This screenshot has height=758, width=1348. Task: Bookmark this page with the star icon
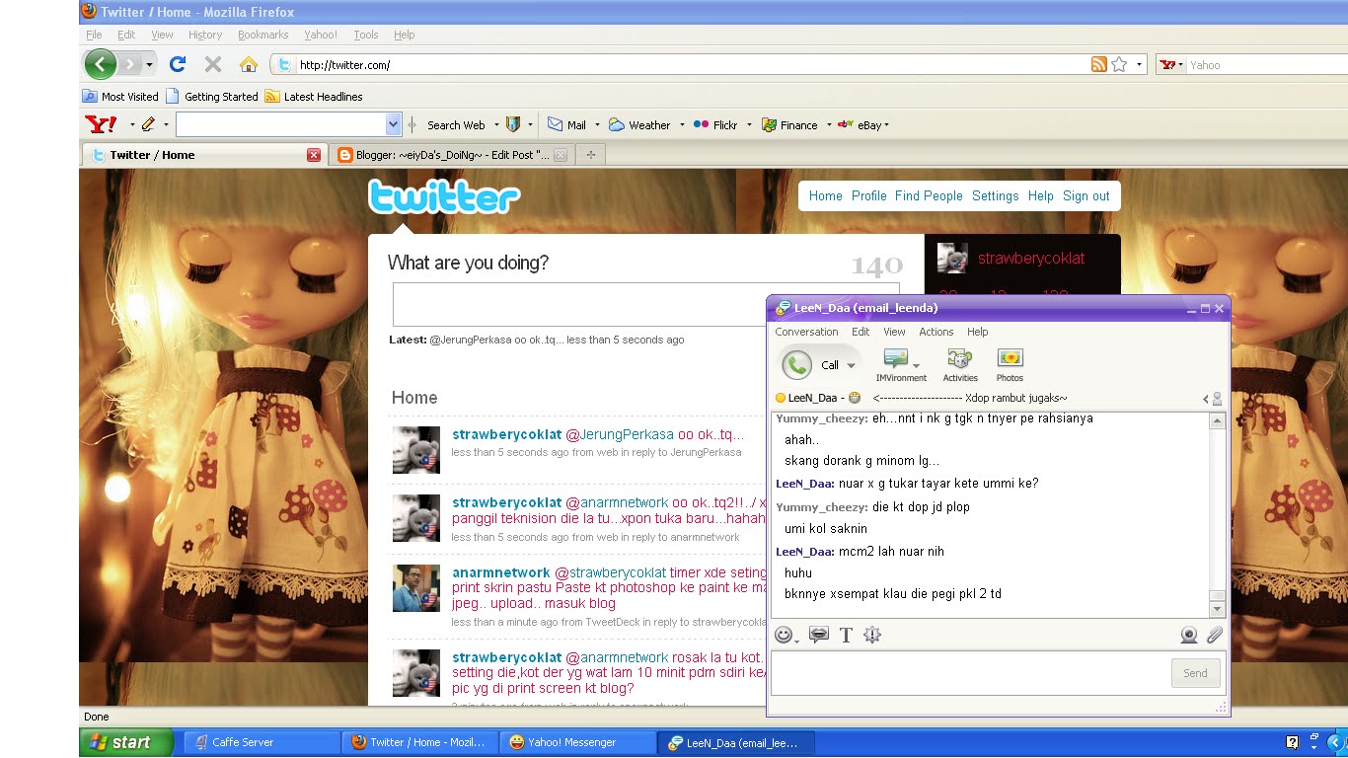(1119, 65)
